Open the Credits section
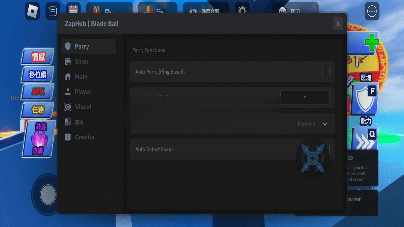Viewport: 404px width, 227px height. tap(84, 137)
